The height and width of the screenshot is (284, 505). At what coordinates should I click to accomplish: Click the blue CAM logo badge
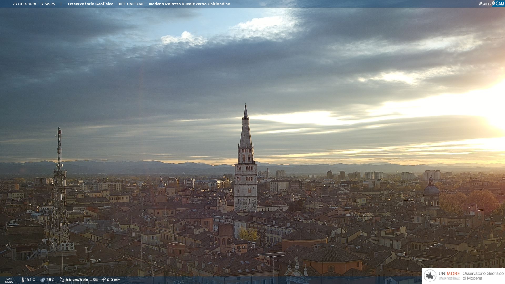[500, 4]
